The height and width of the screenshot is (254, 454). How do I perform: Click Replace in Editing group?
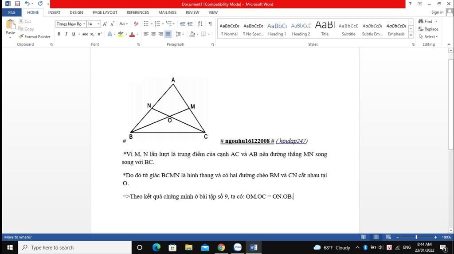click(x=428, y=29)
